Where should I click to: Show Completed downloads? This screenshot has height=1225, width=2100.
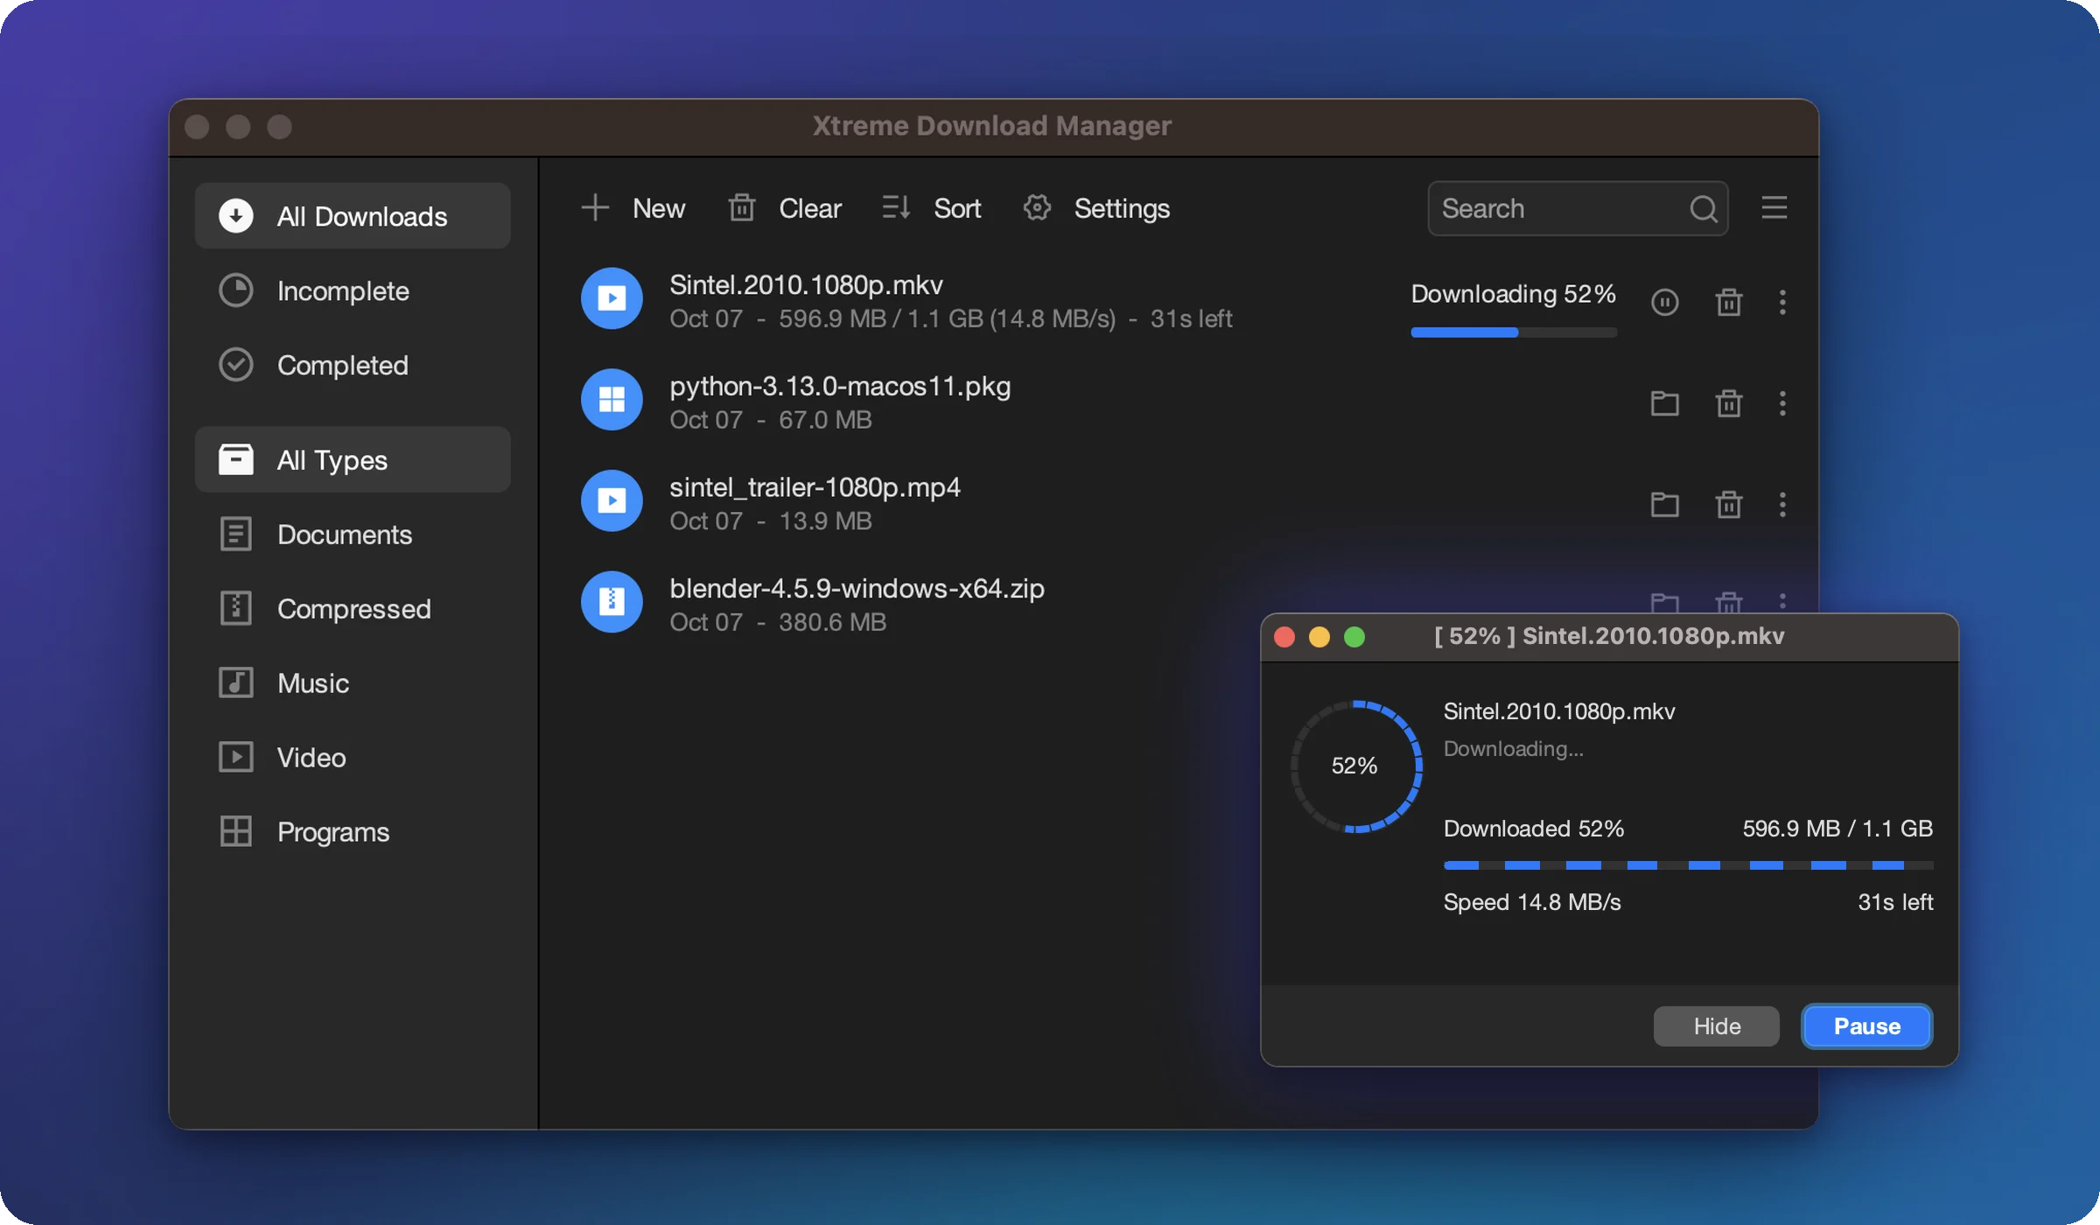coord(353,365)
